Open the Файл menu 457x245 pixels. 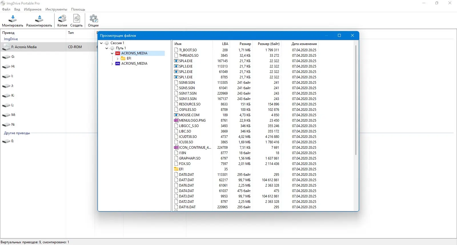click(6, 9)
